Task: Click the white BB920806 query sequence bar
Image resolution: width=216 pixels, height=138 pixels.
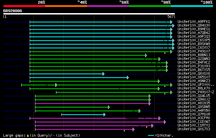Action: click(89, 14)
